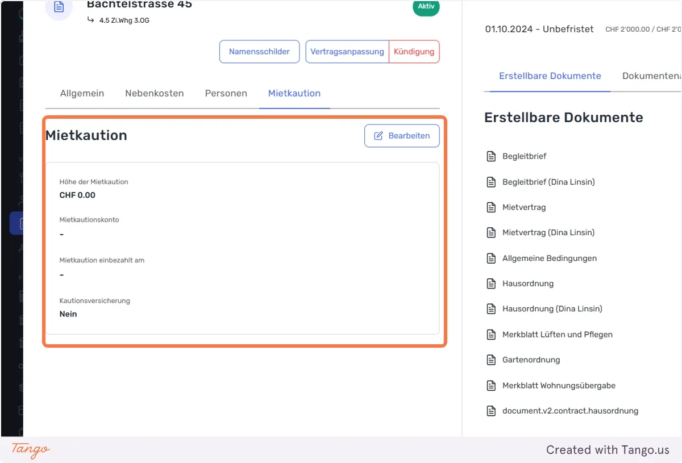This screenshot has width=682, height=463.
Task: Select the CHF 0.00 deposit amount
Action: (x=77, y=195)
